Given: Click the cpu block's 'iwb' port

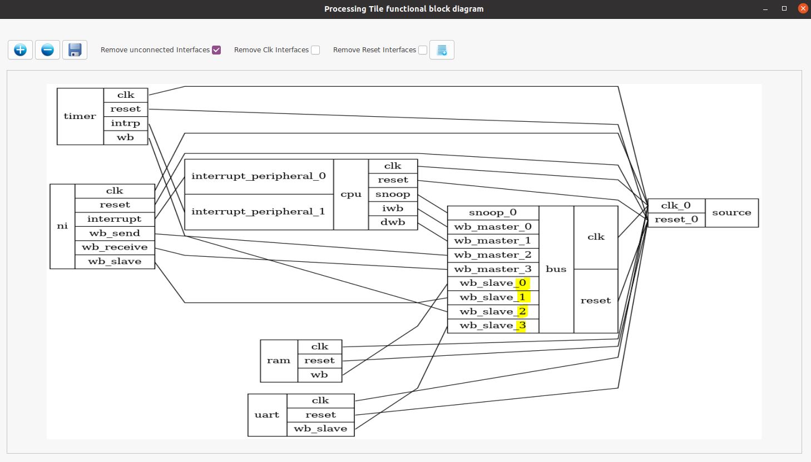Looking at the screenshot, I should 393,208.
